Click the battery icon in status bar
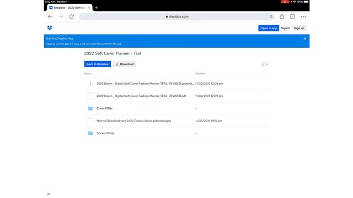This screenshot has height=198, width=353. pos(306,2)
